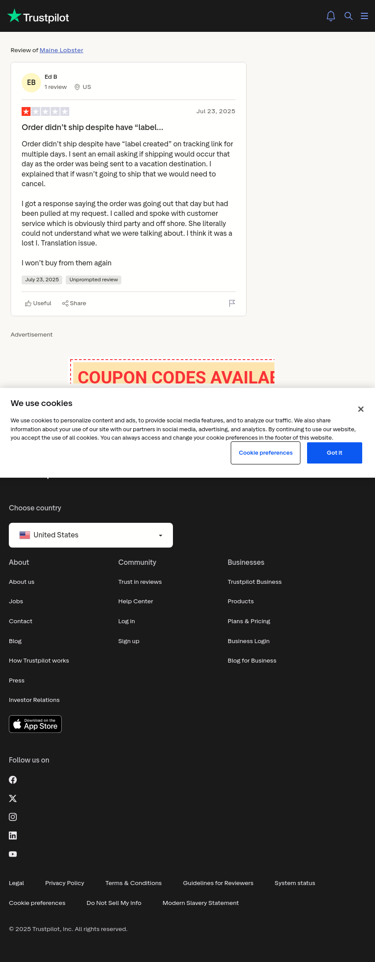Open Cookie preferences button in banner

coord(266,453)
